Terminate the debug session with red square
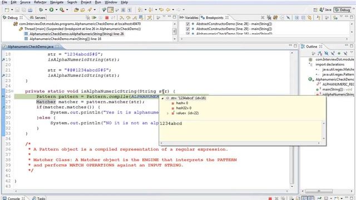This screenshot has height=200, width=356. 107,17
